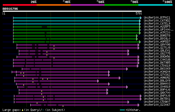Click the yellow gap marker under Q8VY98 alignment
Viewport: 175px width, 112px height.
coord(54,46)
